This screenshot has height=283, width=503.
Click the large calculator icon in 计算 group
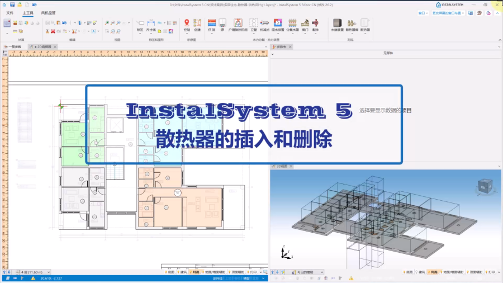[7, 23]
